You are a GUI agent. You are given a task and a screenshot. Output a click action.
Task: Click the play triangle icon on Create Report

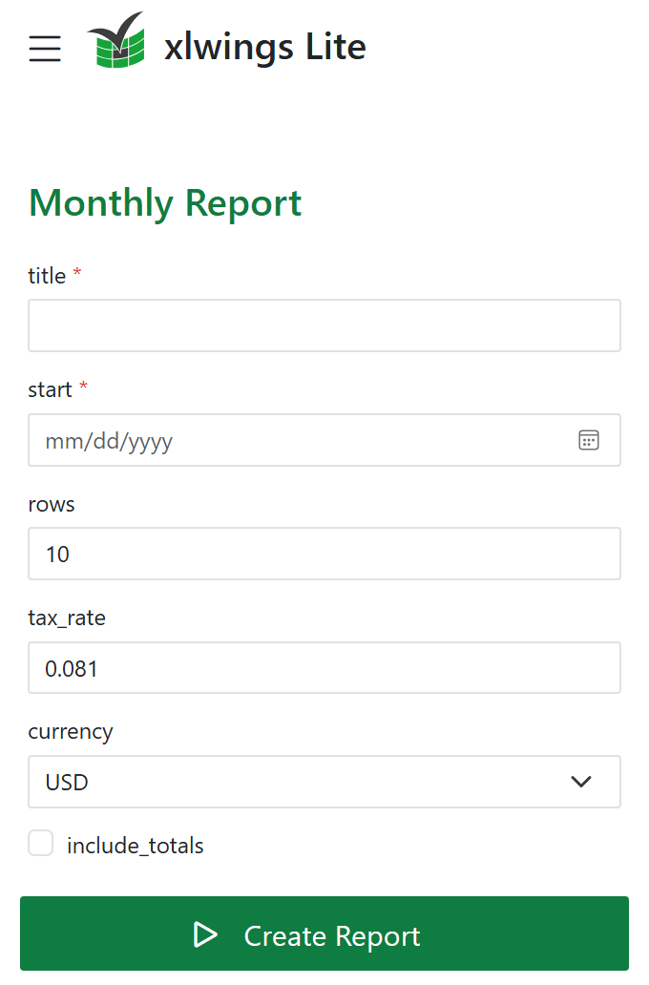click(205, 934)
